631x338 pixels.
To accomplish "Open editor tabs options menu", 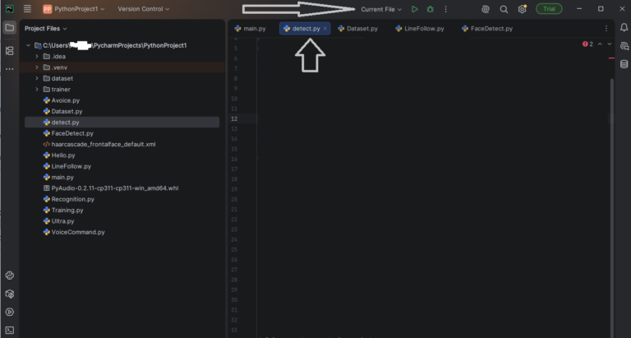I will pyautogui.click(x=606, y=28).
